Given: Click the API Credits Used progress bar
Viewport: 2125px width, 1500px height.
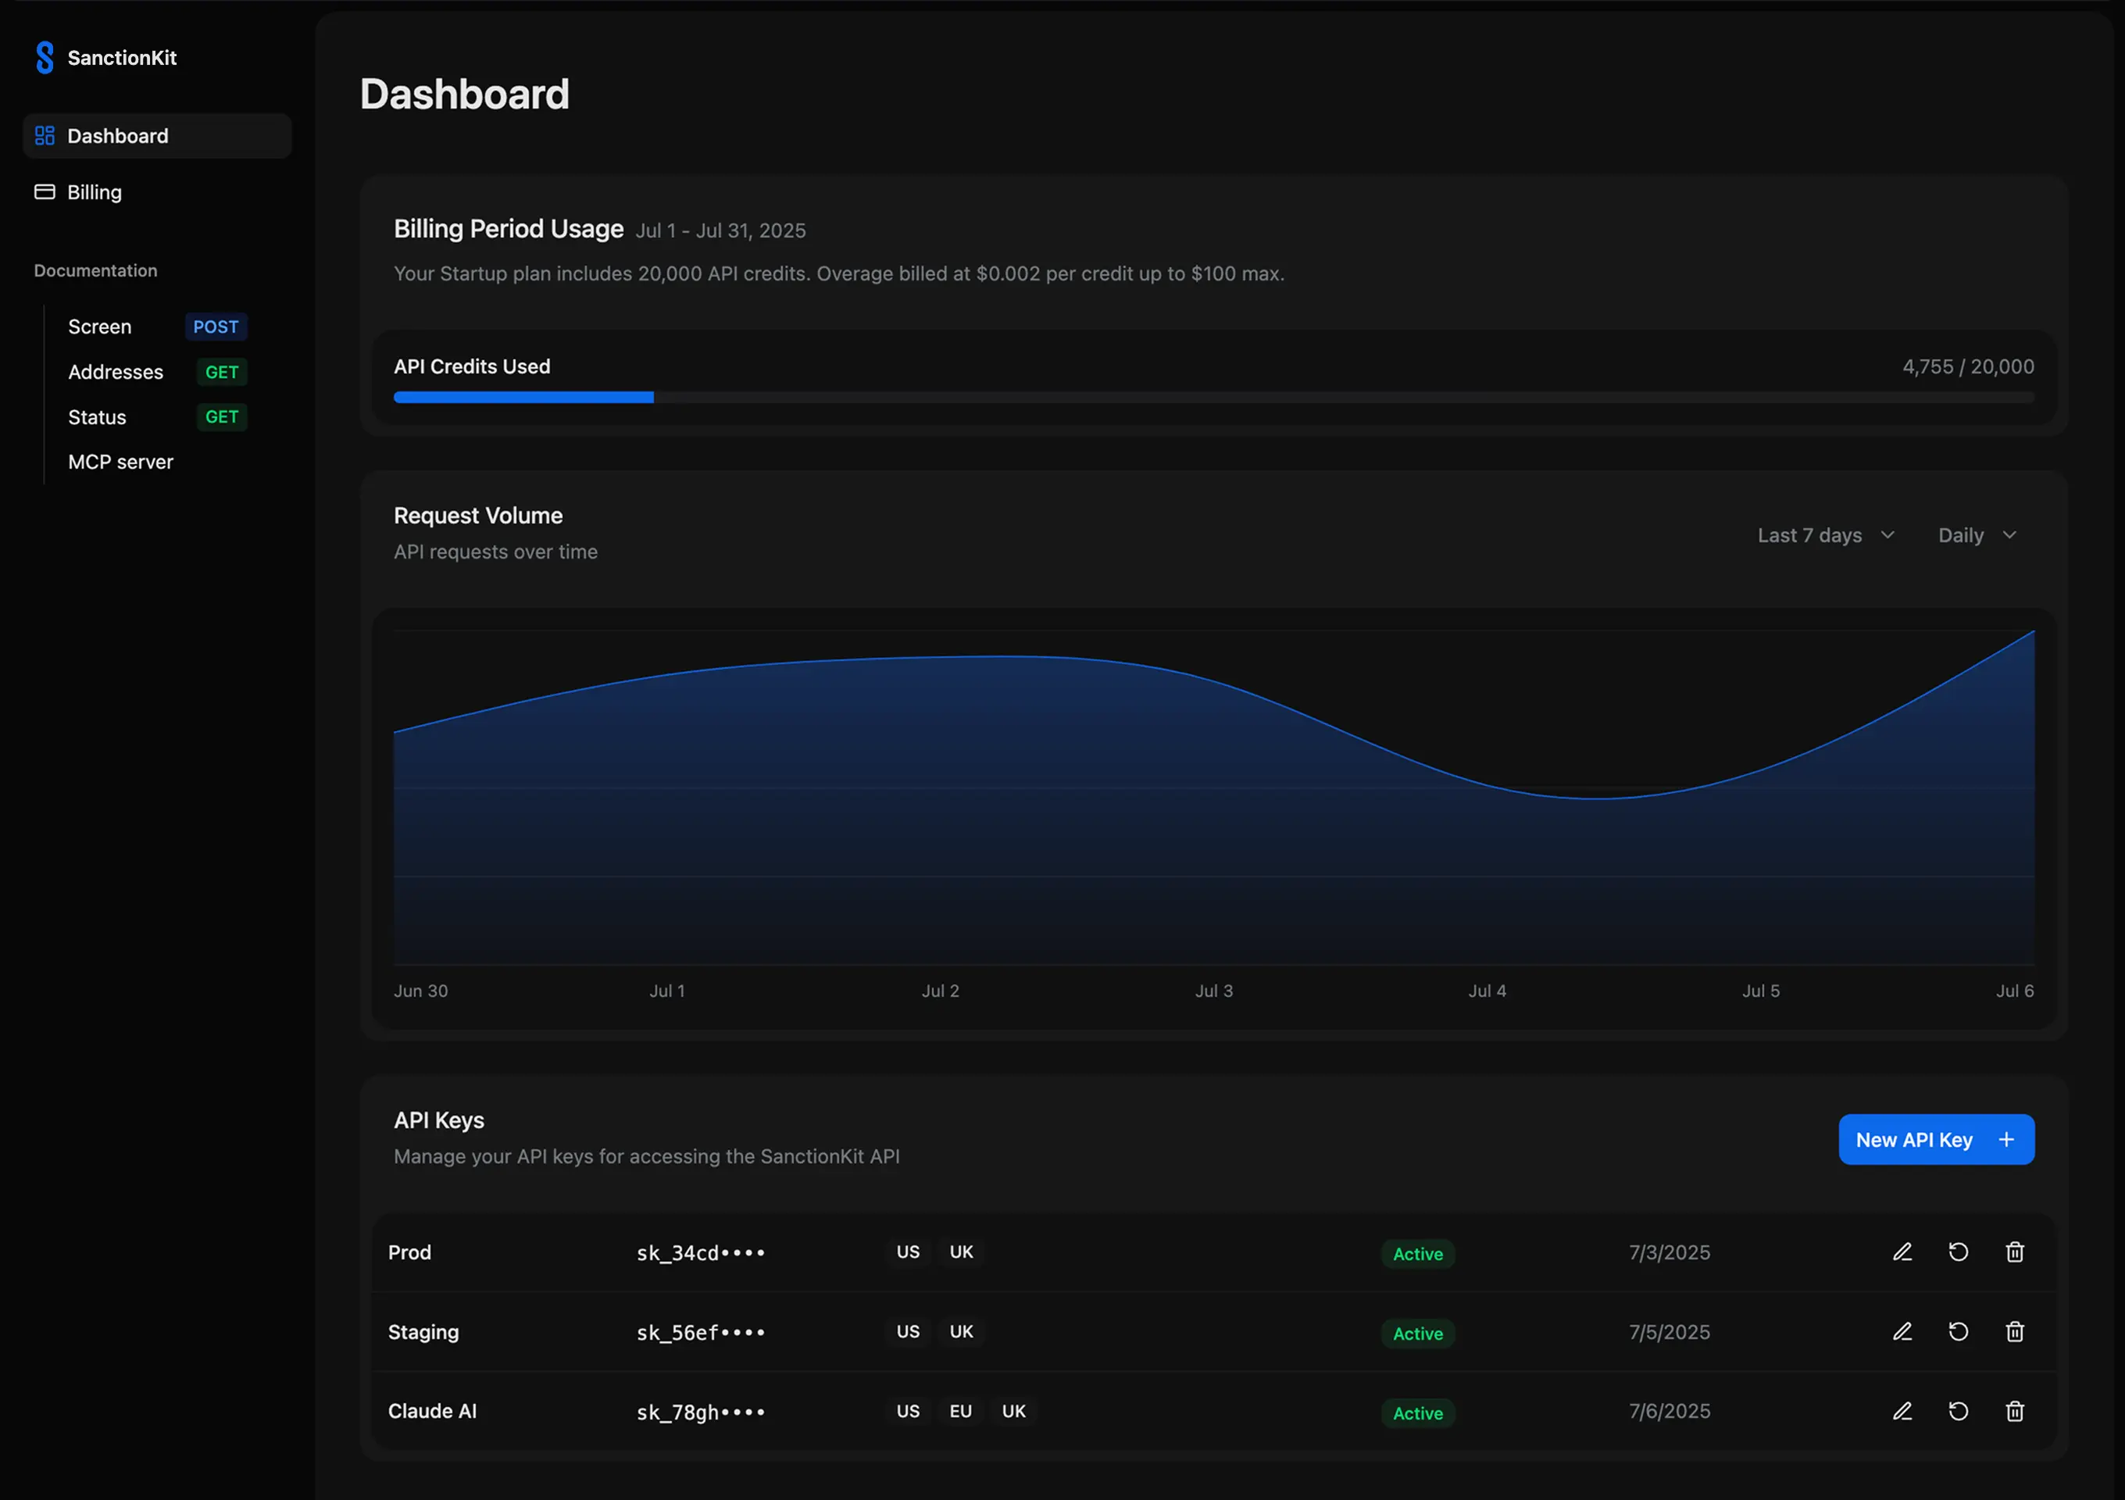Looking at the screenshot, I should (x=1213, y=397).
